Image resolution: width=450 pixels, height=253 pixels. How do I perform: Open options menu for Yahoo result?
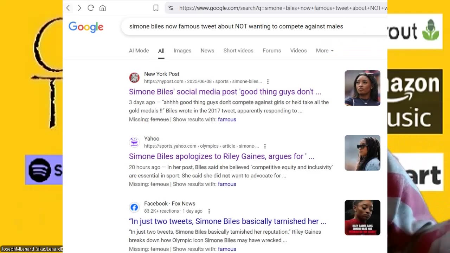pyautogui.click(x=265, y=146)
